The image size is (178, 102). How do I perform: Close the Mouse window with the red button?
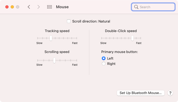pyautogui.click(x=7, y=7)
